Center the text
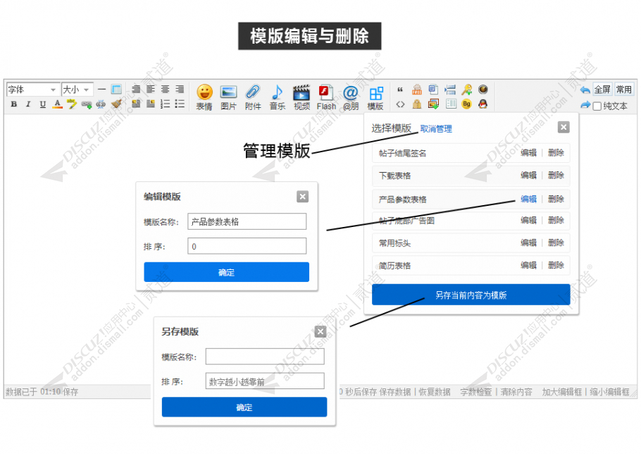 165,89
